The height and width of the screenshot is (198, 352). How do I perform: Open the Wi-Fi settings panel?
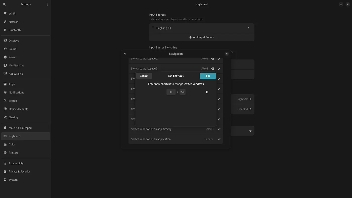26,14
